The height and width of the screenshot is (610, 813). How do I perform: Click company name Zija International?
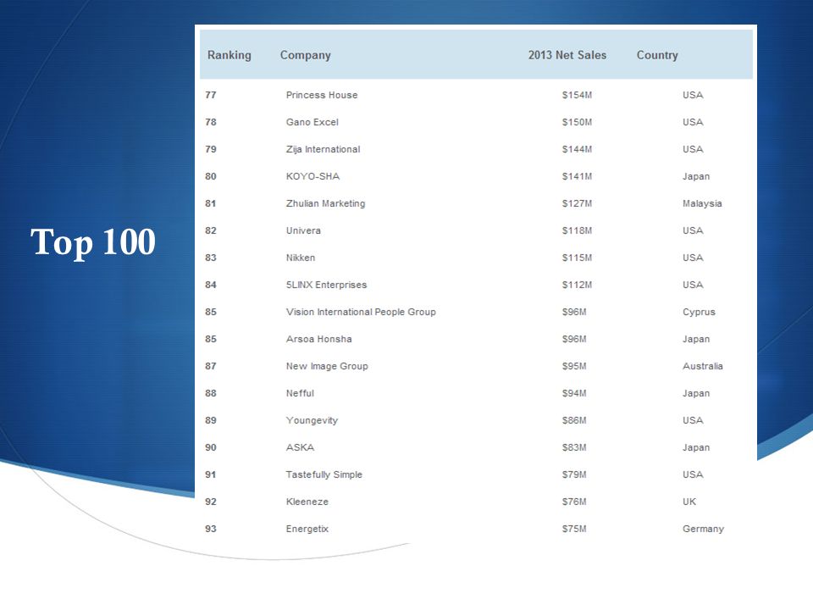323,149
